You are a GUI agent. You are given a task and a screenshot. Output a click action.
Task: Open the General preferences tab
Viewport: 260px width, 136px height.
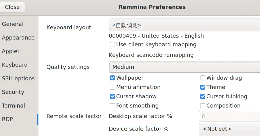[13, 24]
